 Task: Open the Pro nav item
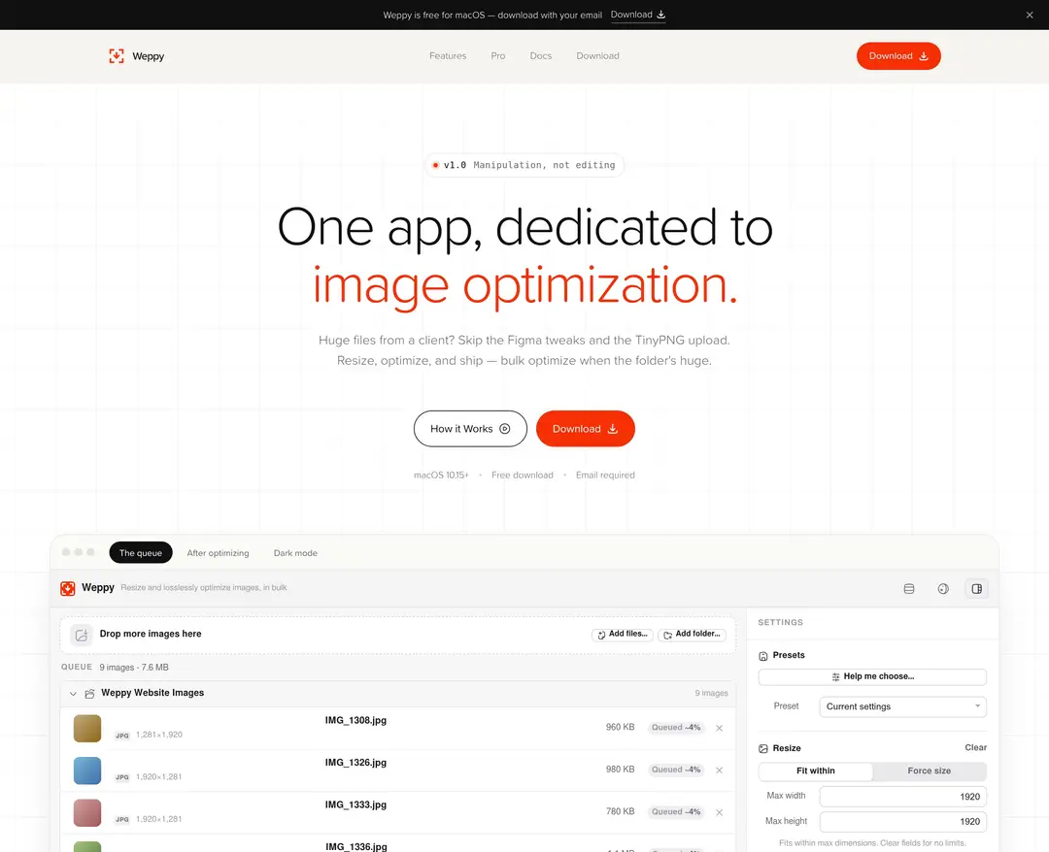click(x=497, y=56)
